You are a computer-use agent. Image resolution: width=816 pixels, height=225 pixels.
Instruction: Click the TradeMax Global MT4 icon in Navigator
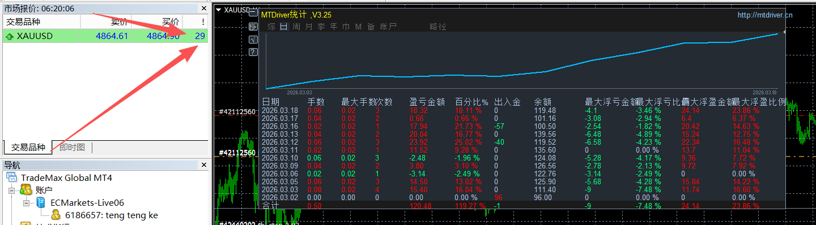coord(12,178)
